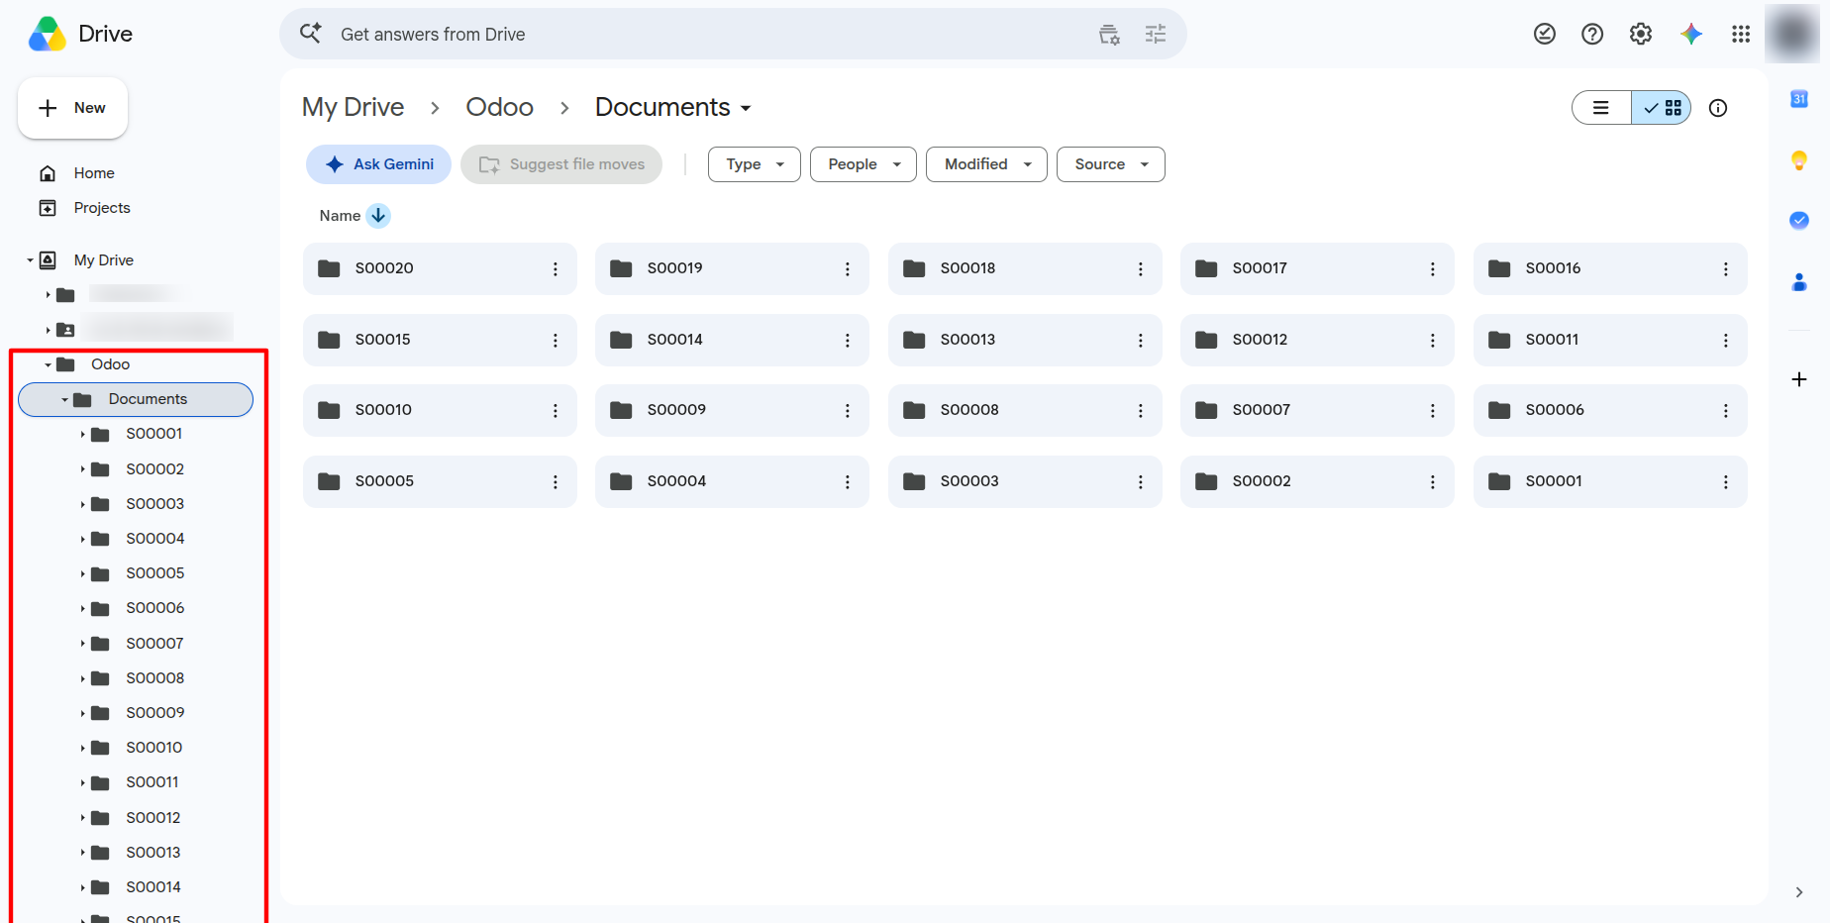Collapse the My Drive tree arrow
The width and height of the screenshot is (1830, 923).
[30, 260]
